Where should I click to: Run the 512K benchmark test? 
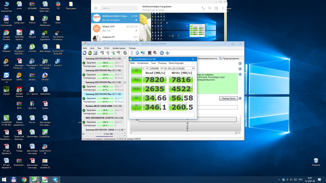137,89
